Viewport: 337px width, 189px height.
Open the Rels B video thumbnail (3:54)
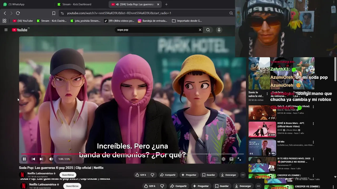(262, 112)
